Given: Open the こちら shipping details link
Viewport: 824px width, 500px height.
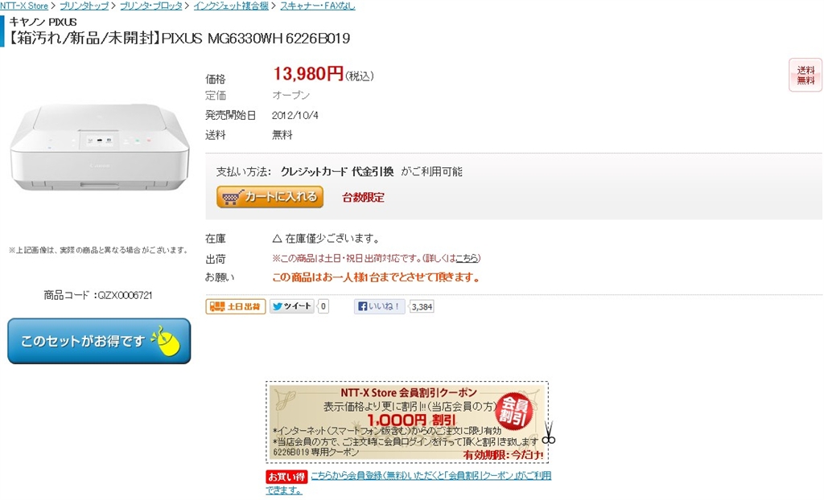Looking at the screenshot, I should [x=467, y=258].
